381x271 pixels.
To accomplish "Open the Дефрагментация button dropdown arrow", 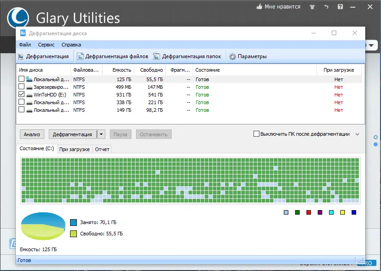I will tap(101, 134).
